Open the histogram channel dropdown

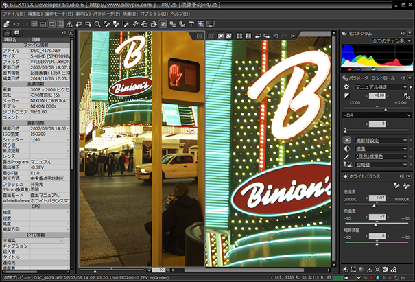pos(392,40)
